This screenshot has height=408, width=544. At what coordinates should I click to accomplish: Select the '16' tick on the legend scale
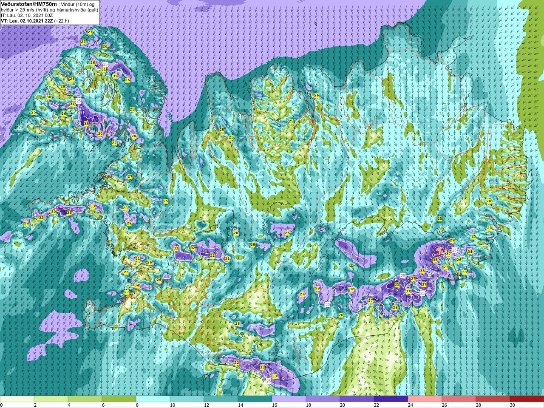[x=274, y=405]
